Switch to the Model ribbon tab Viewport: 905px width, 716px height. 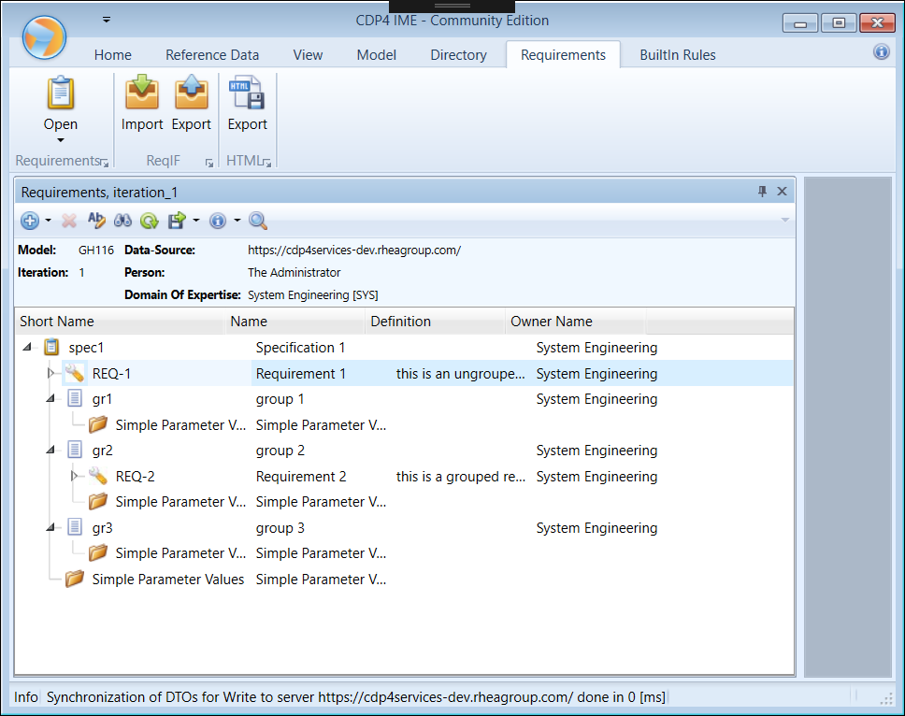click(x=376, y=55)
